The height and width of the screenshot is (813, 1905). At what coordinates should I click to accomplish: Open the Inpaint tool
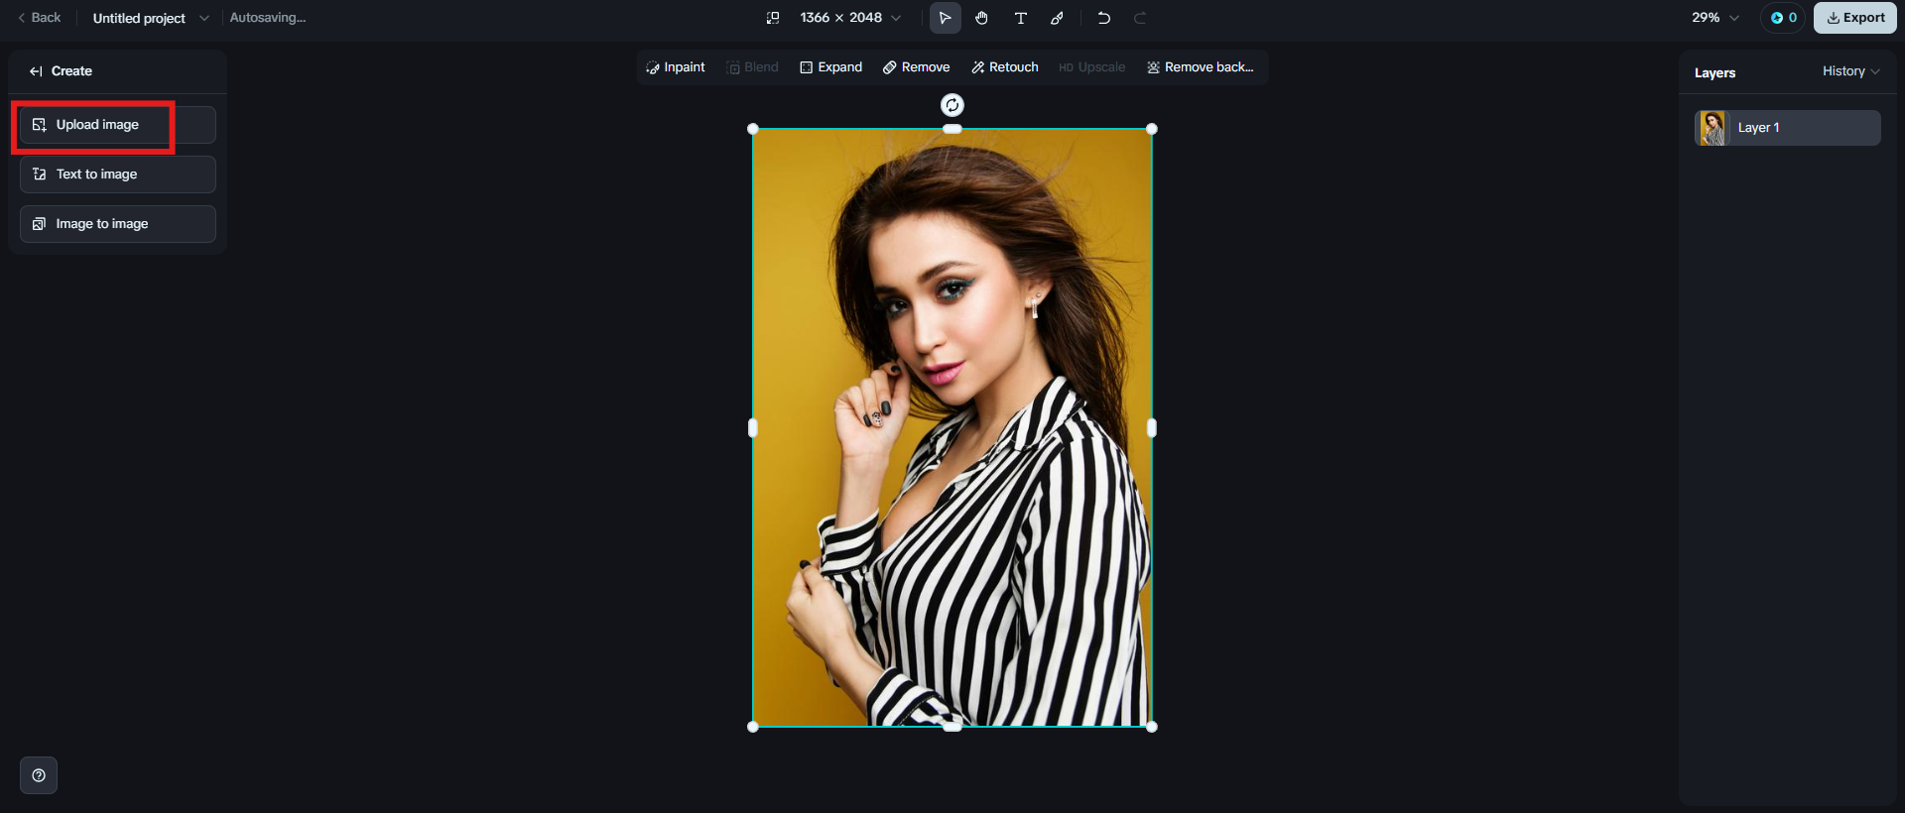click(x=676, y=67)
